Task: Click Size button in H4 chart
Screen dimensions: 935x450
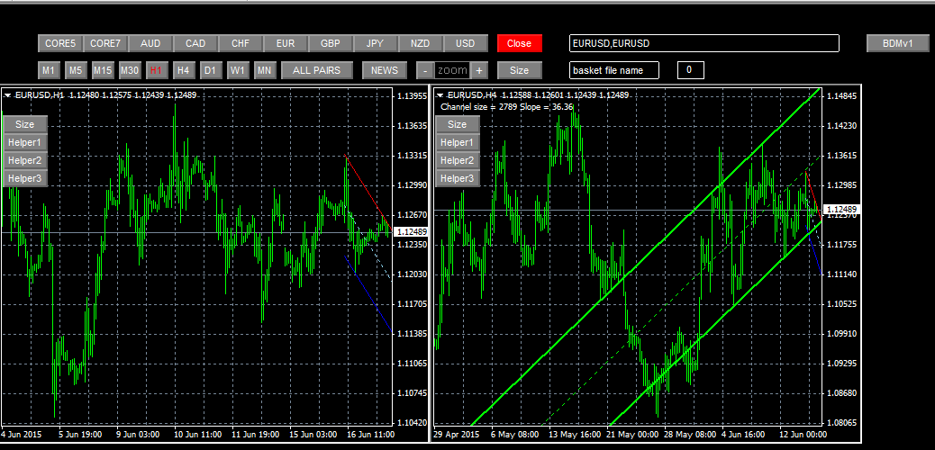Action: [x=458, y=124]
